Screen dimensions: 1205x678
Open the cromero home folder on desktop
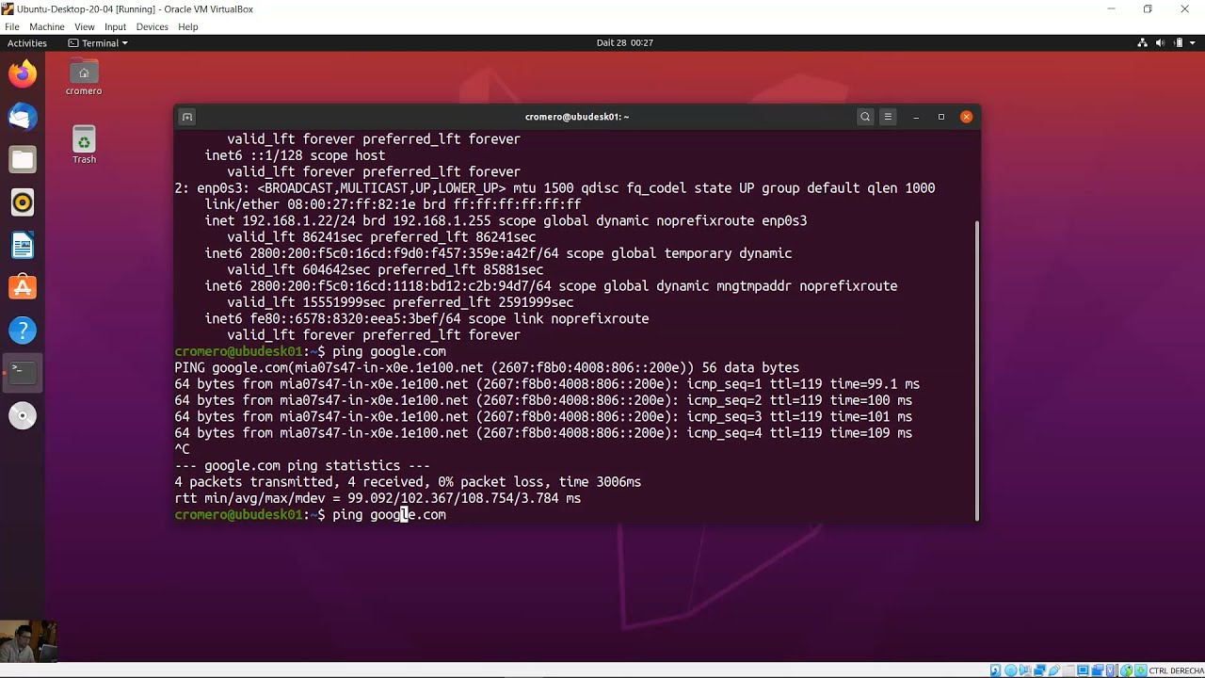tap(84, 77)
